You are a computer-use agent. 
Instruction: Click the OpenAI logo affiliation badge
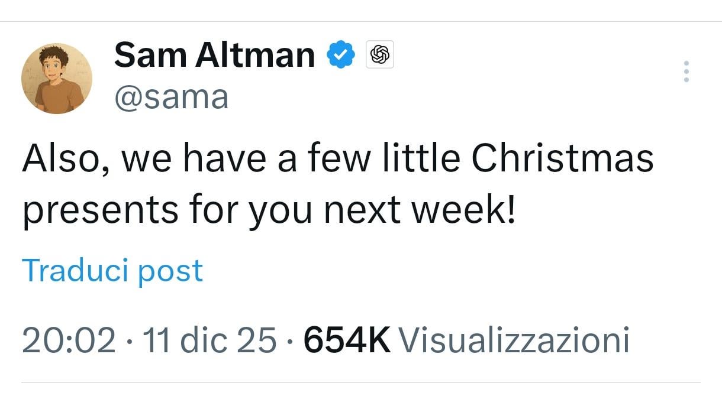coord(380,56)
